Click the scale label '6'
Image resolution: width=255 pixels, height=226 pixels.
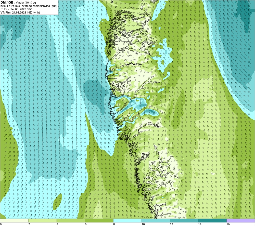tap(85, 224)
